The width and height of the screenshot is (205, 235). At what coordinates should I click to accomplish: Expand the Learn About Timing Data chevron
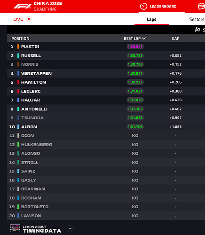pos(71,228)
